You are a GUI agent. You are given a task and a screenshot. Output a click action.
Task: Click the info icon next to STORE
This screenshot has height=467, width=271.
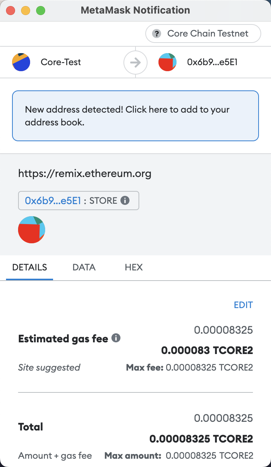[x=125, y=200]
